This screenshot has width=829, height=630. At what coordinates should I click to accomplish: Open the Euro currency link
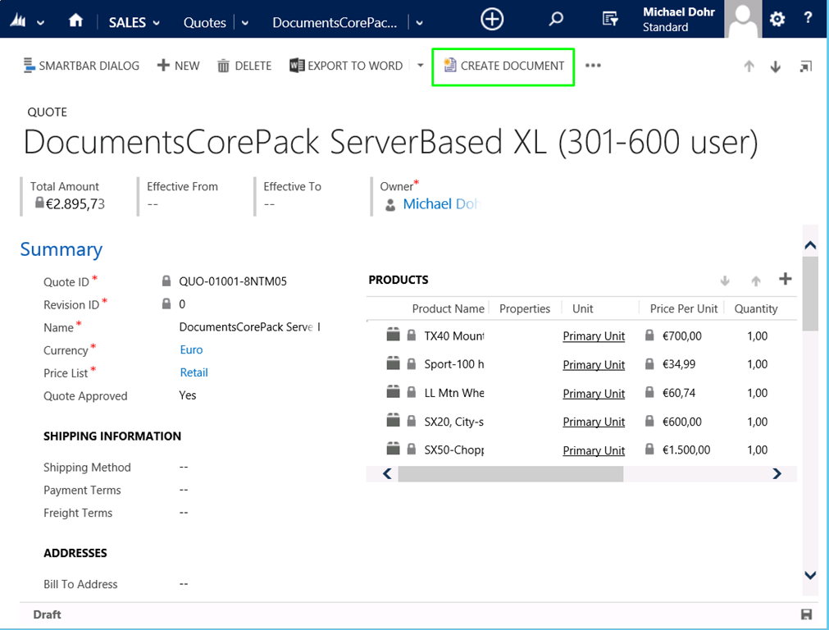point(191,349)
